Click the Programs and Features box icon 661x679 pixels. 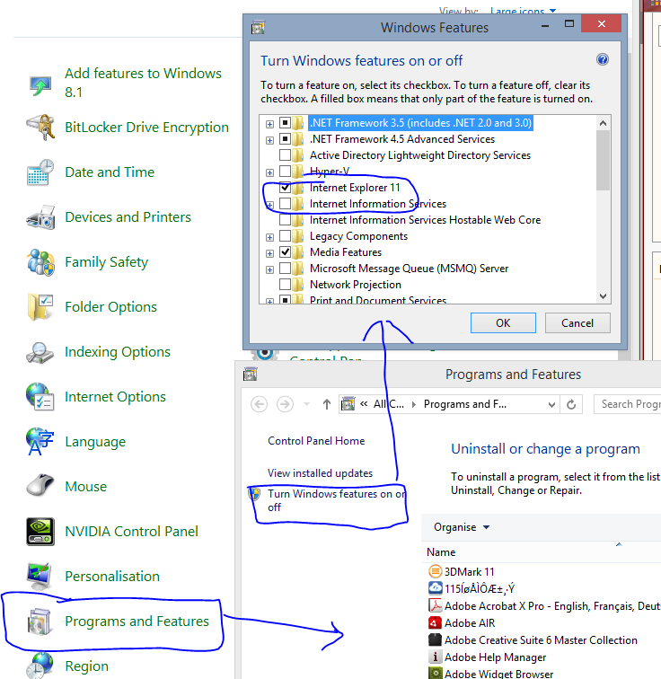coord(40,622)
